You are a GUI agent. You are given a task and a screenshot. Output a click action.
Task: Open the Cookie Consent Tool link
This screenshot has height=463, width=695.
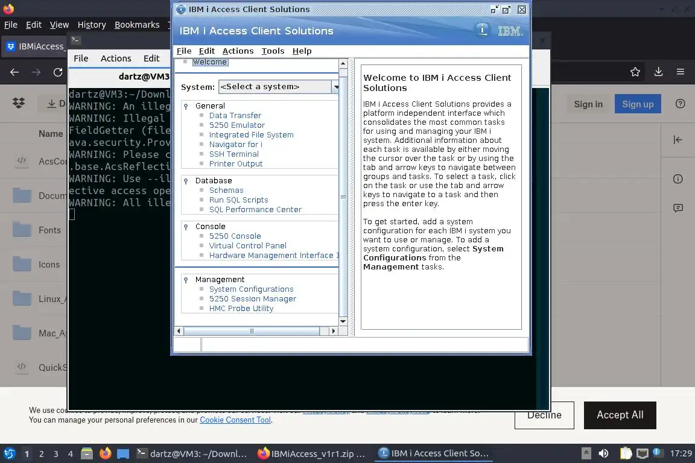(x=235, y=420)
